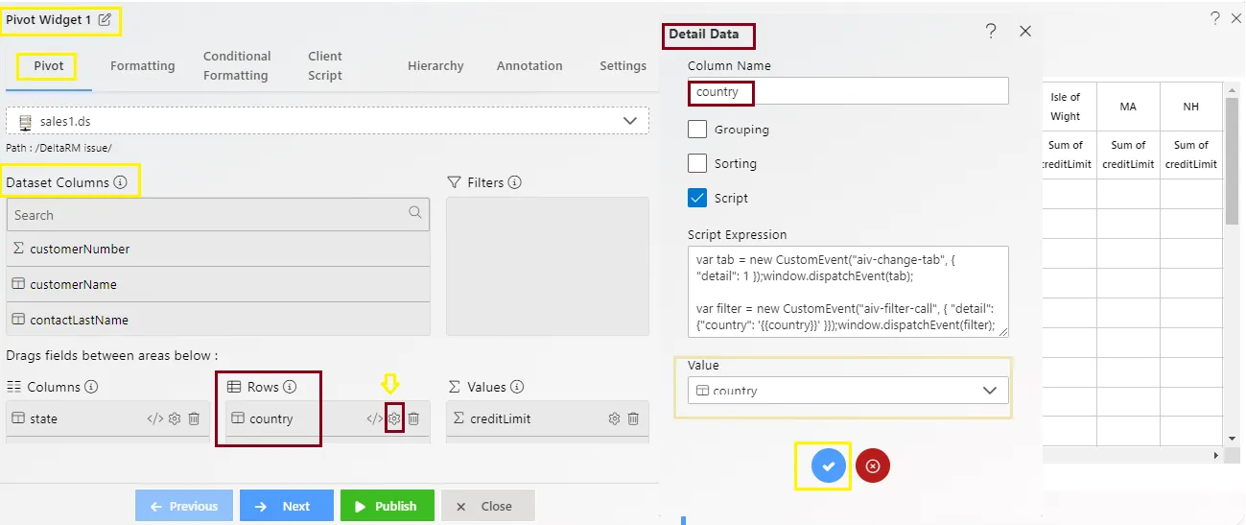The image size is (1246, 525).
Task: Click the green Publish button
Action: (388, 506)
